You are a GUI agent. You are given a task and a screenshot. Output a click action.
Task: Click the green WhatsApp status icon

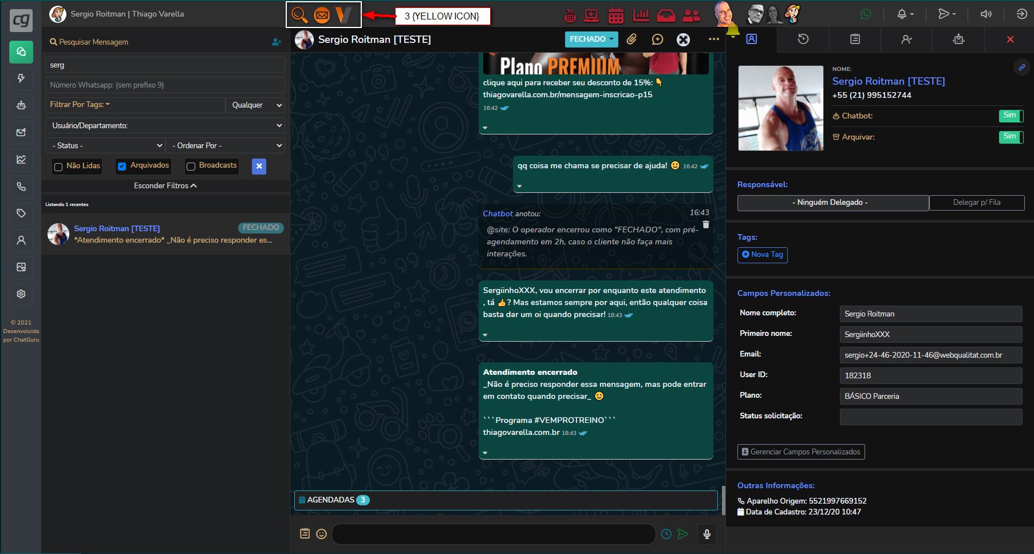coord(866,14)
